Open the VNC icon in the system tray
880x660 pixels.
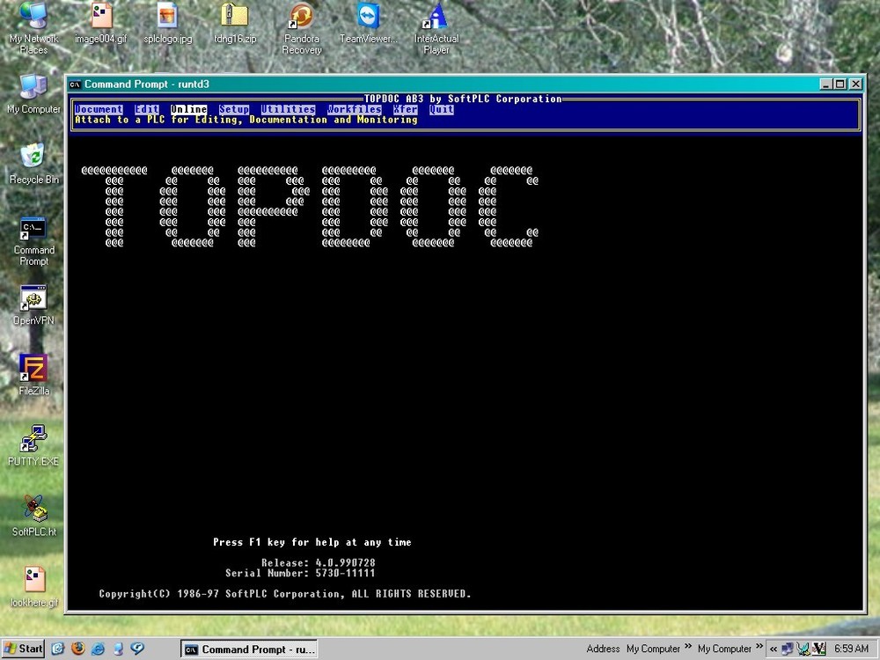tap(817, 649)
